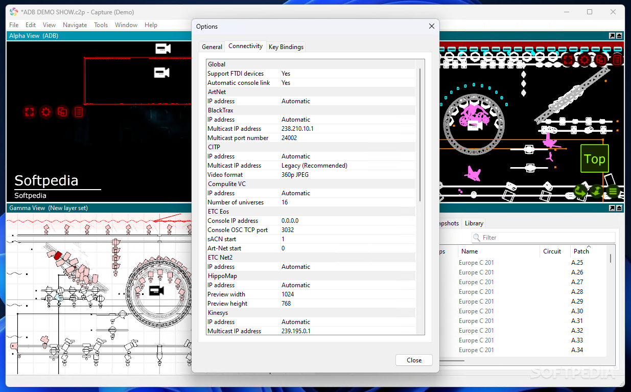Toggle the Support FTDI devices Yes value

click(x=348, y=74)
